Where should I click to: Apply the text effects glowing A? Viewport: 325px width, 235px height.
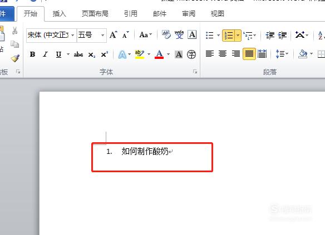(x=122, y=54)
